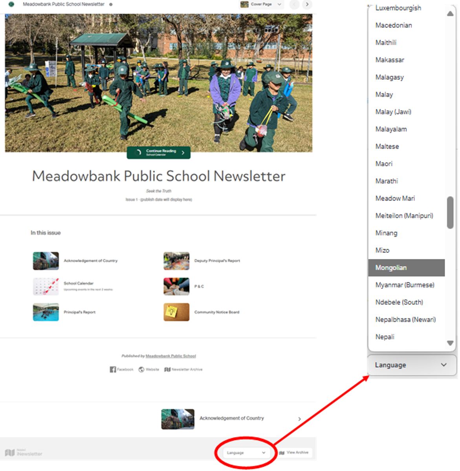Choose Makassar in the language list
This screenshot has width=460, height=471.
pos(407,60)
